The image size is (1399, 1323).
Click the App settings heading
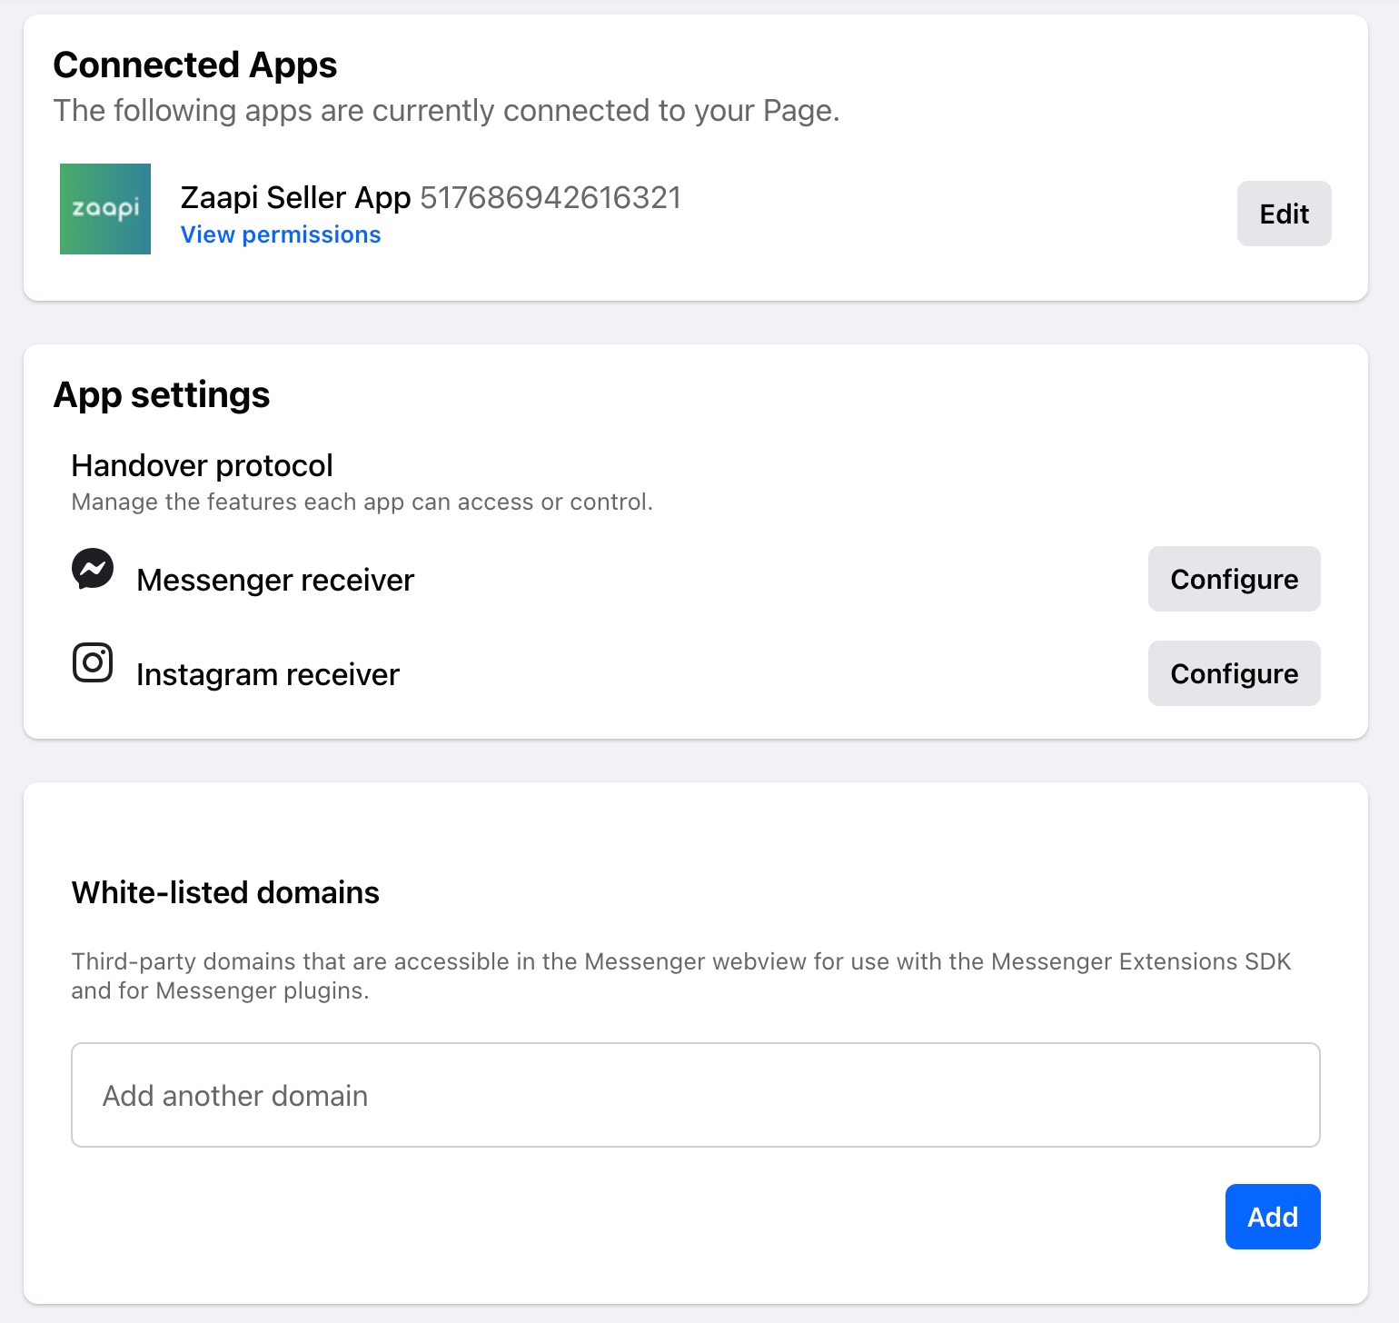click(x=162, y=395)
